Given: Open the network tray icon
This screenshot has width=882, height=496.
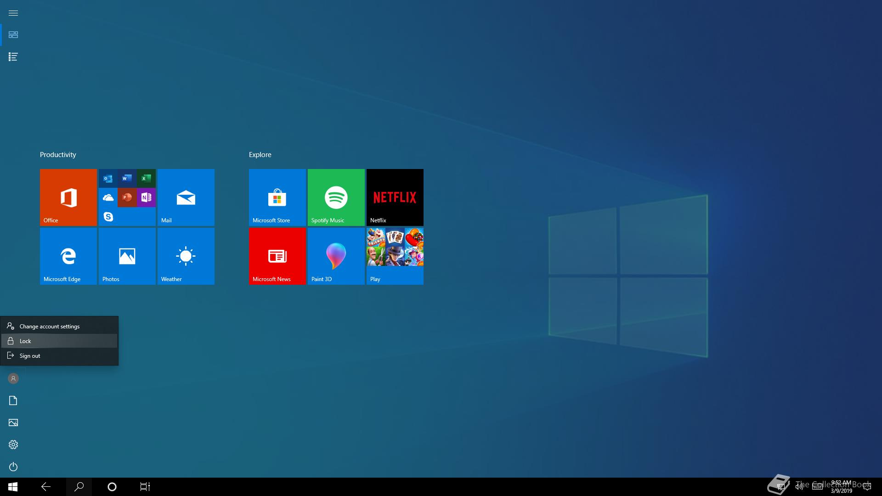Looking at the screenshot, I should click(780, 487).
